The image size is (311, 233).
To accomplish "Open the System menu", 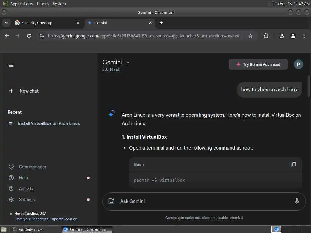I will pyautogui.click(x=59, y=4).
